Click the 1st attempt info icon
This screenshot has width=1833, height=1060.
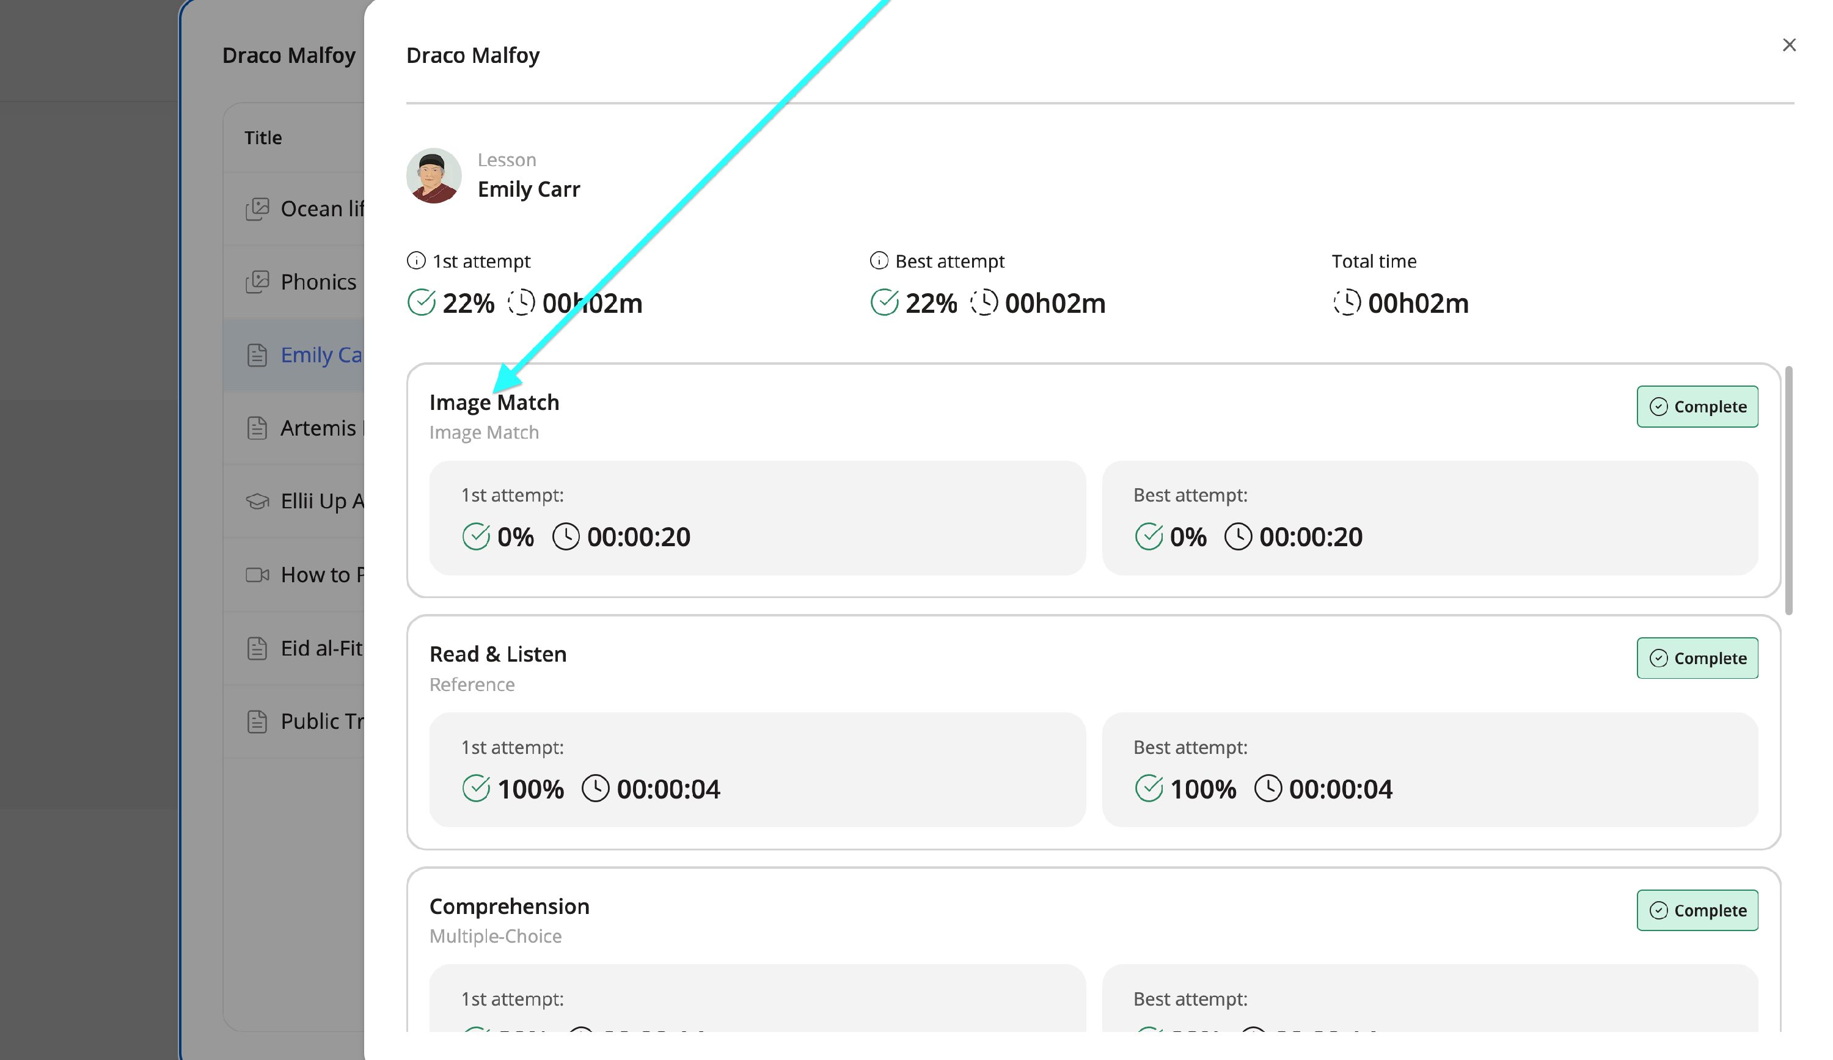(416, 260)
